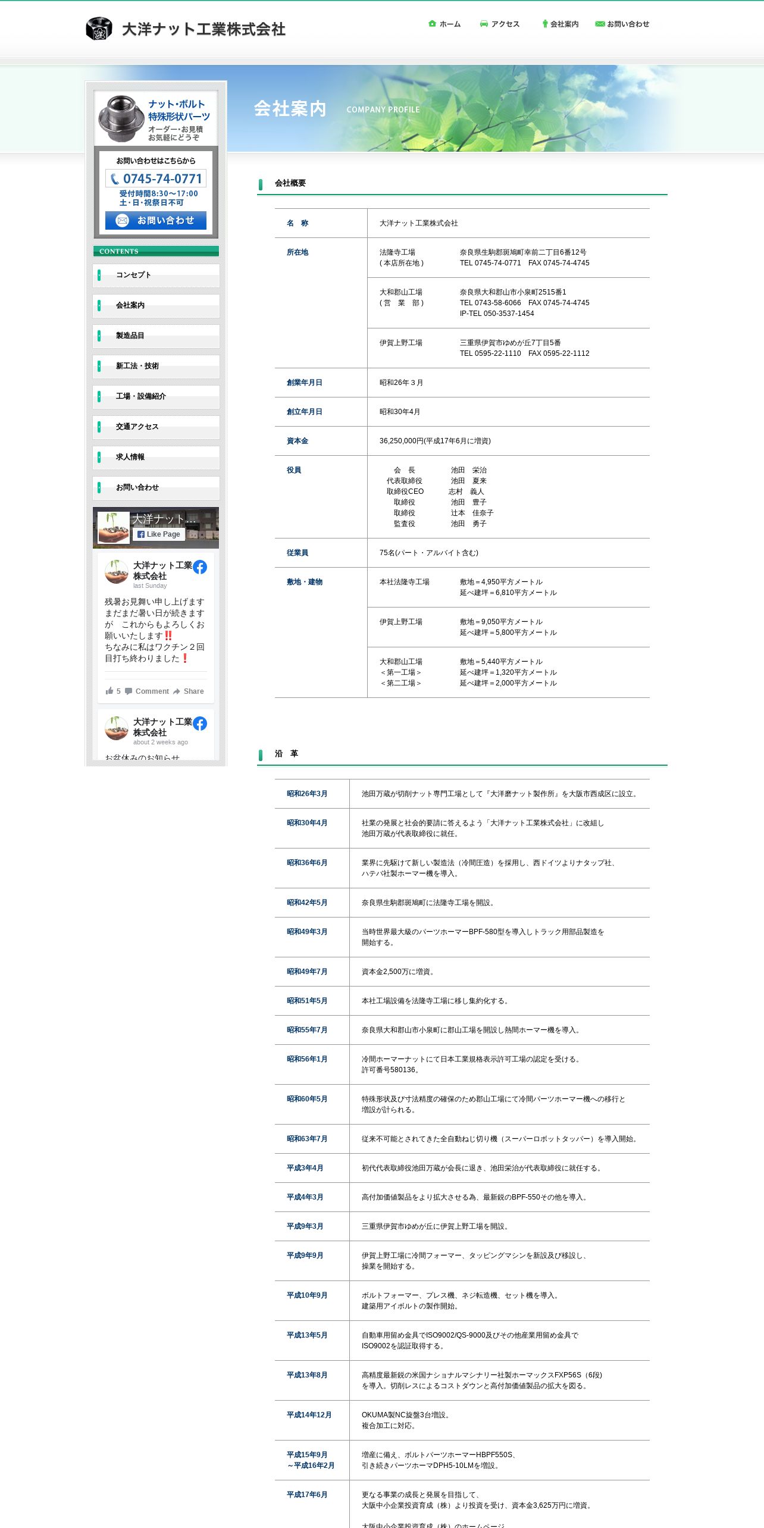Viewport: 764px width, 1528px height.
Task: Click the 平成14年12月 history date
Action: [309, 1415]
